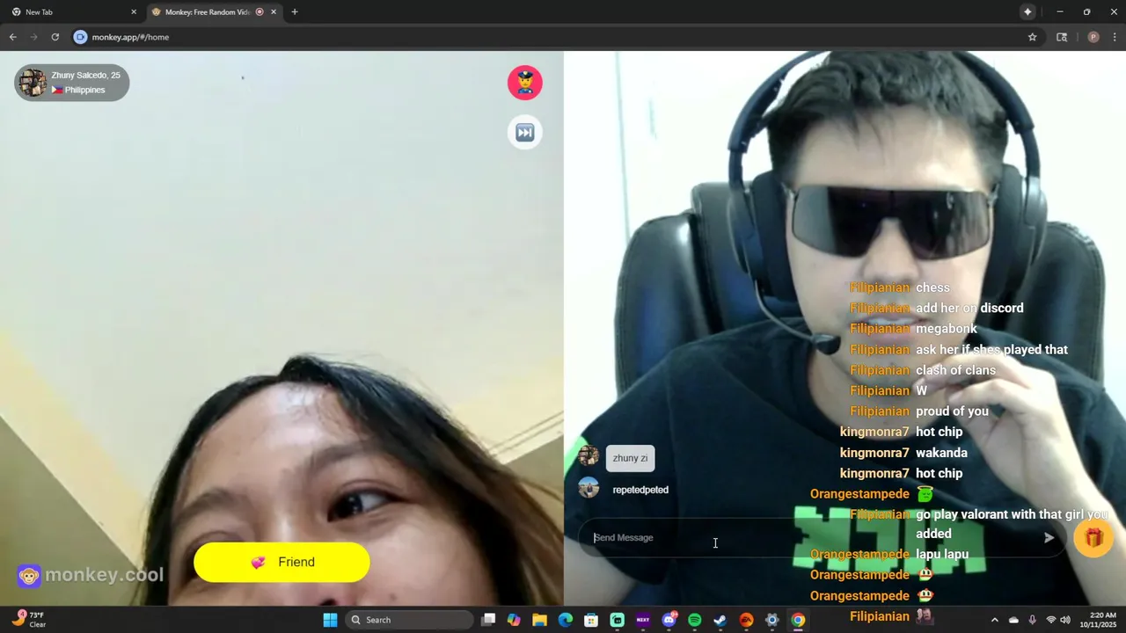
Task: Open Microsoft Store from the taskbar
Action: tap(591, 620)
